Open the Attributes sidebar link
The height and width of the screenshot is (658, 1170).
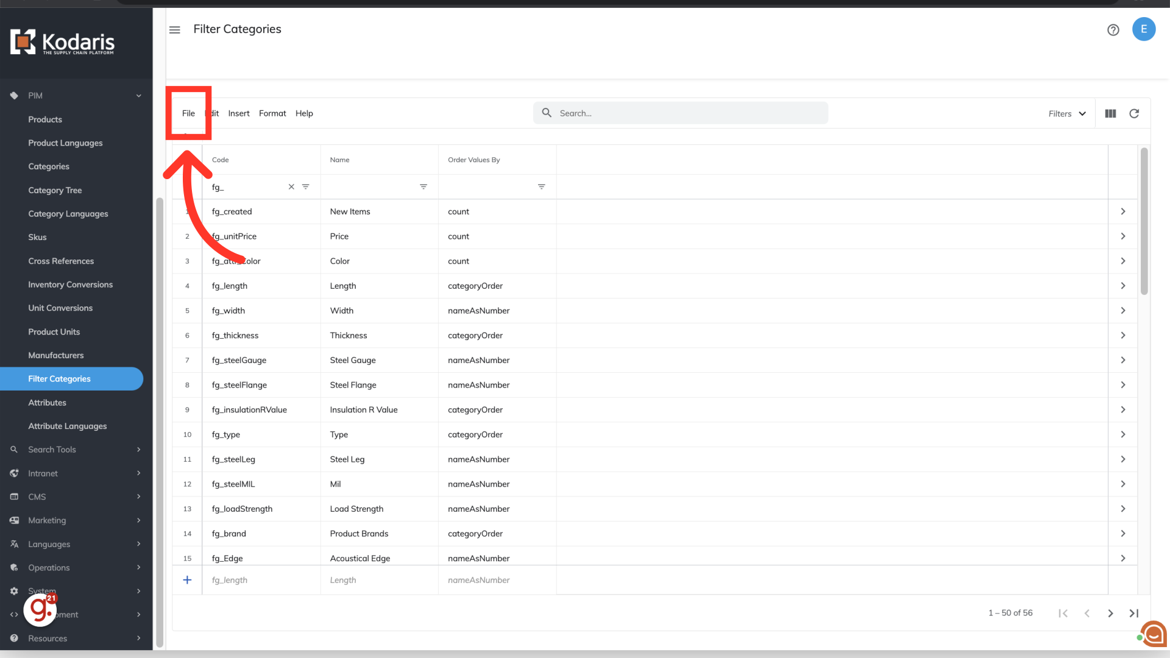[47, 403]
